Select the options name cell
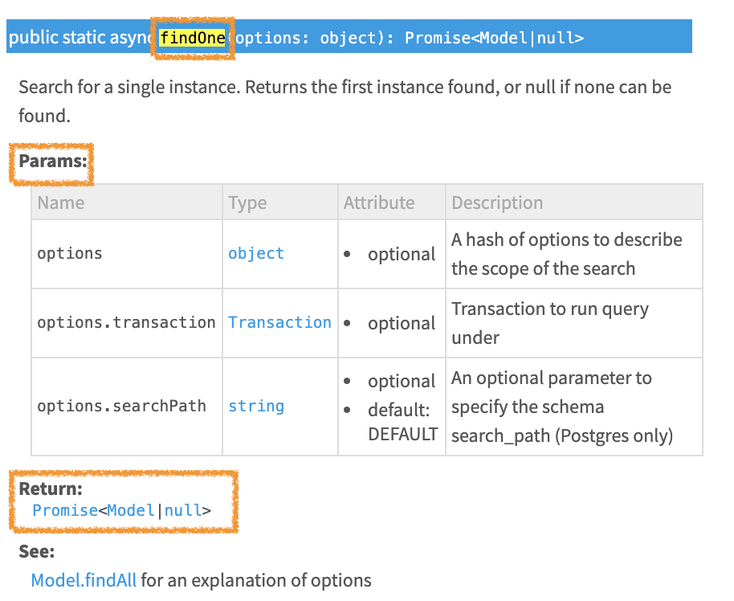The width and height of the screenshot is (734, 601). [126, 254]
